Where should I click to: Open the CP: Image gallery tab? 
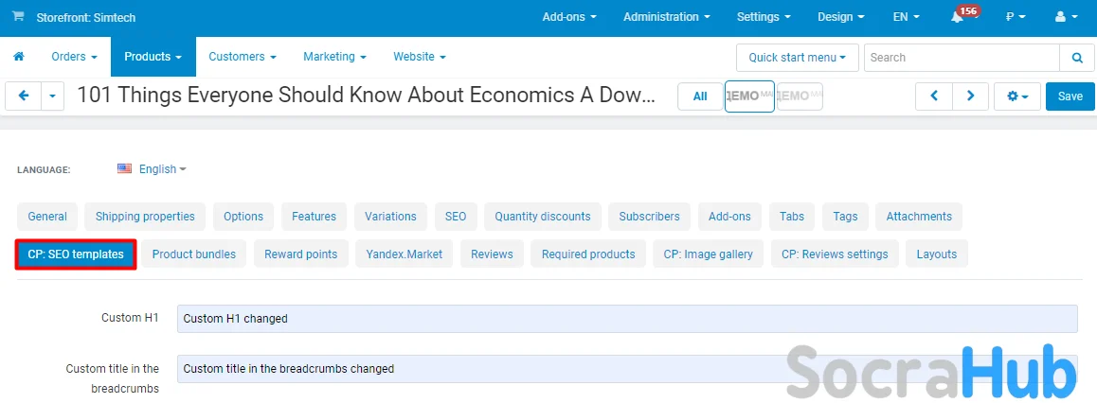click(708, 254)
